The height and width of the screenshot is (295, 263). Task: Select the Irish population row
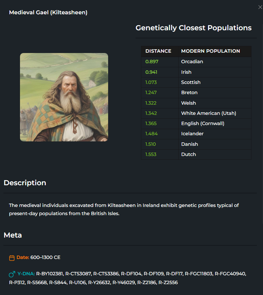(x=196, y=72)
